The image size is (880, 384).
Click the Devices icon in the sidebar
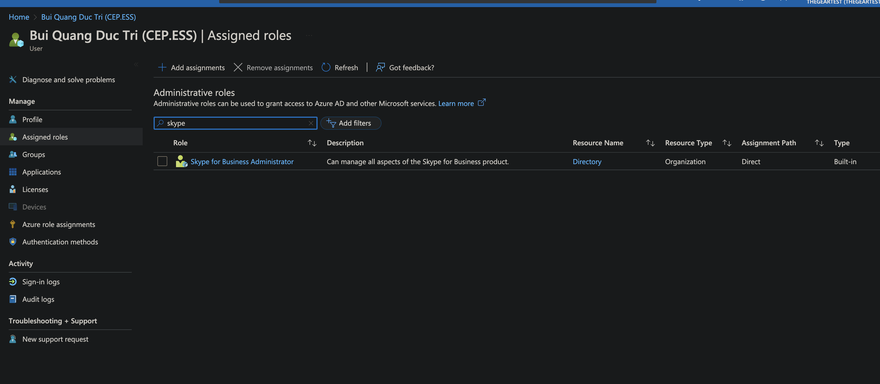[13, 206]
